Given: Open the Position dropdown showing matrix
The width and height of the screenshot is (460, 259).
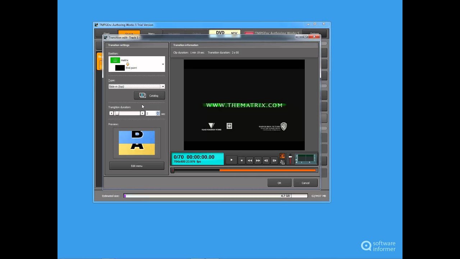Looking at the screenshot, I should pyautogui.click(x=137, y=64).
